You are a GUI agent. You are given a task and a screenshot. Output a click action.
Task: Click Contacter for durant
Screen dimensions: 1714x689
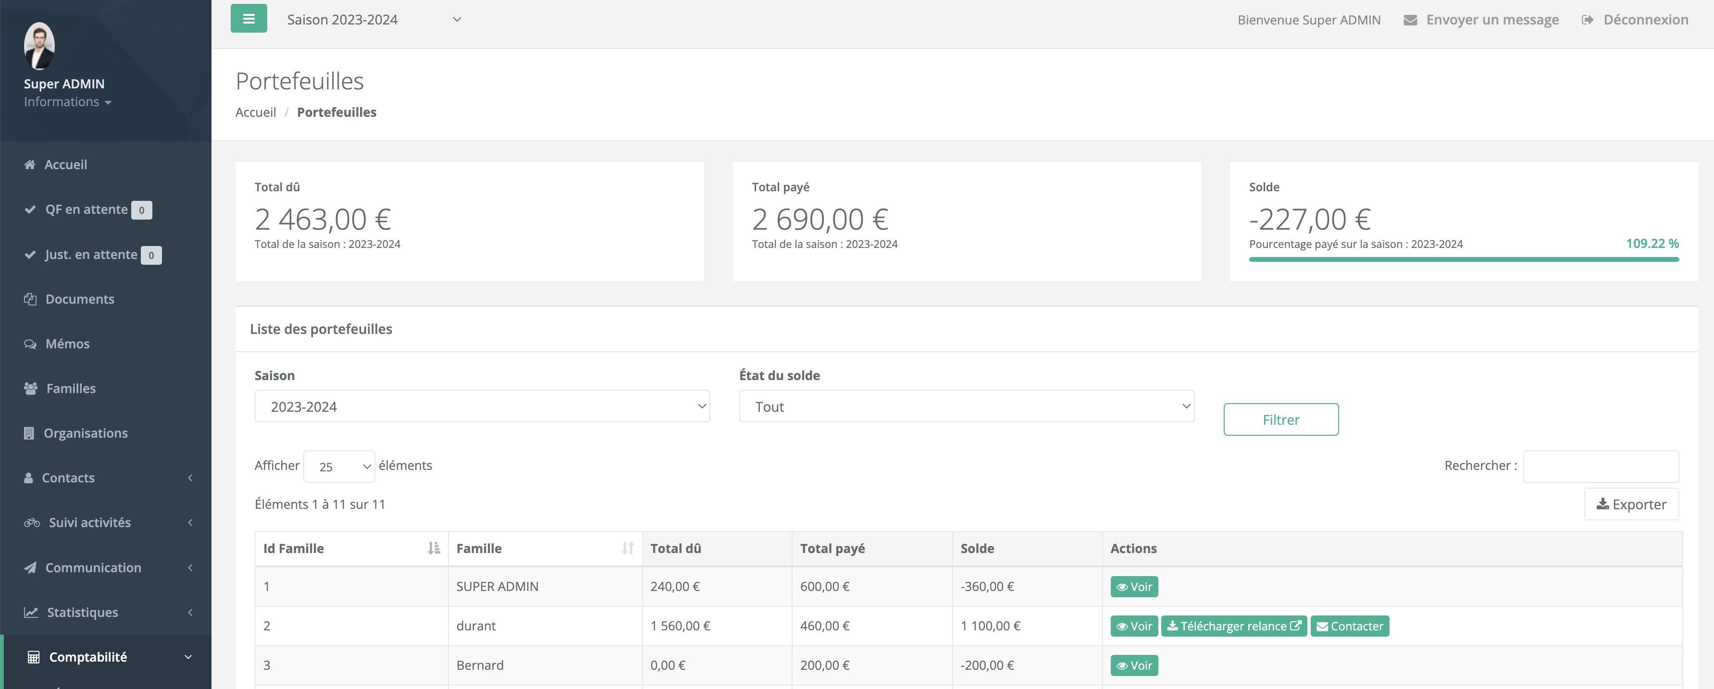[x=1349, y=626]
